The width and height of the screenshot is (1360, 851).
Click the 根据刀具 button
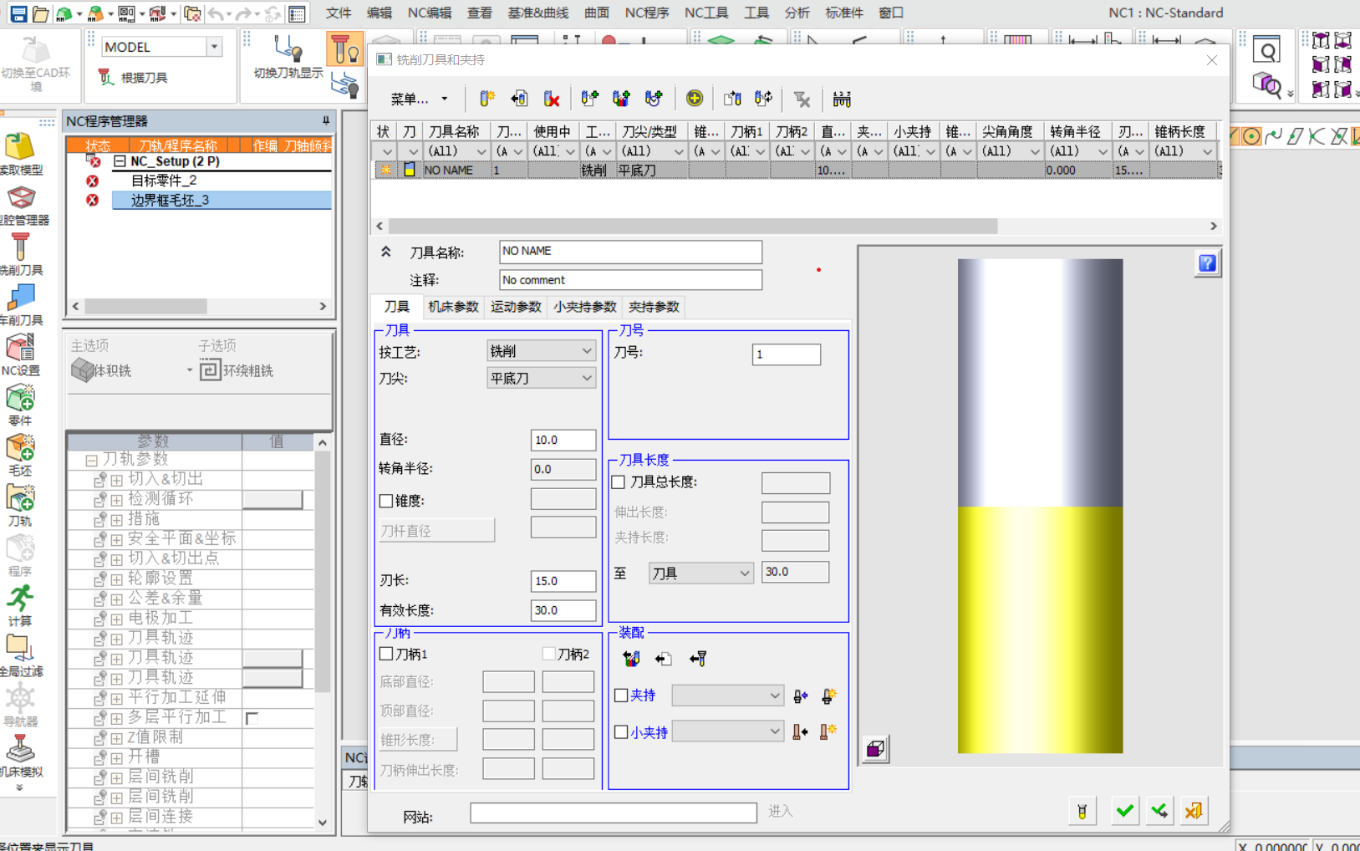(x=134, y=78)
